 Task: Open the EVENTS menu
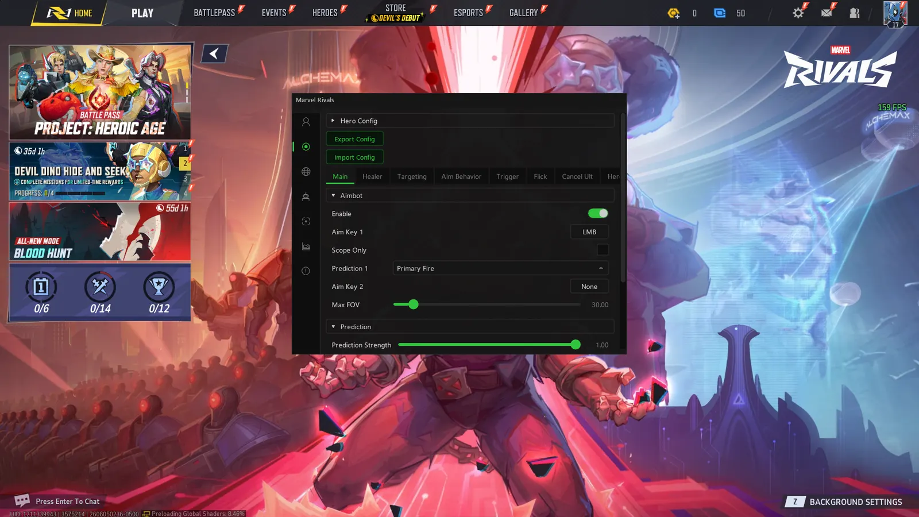(274, 13)
